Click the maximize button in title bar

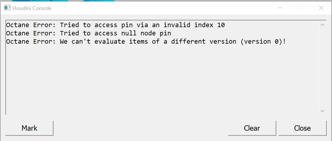click(x=300, y=8)
